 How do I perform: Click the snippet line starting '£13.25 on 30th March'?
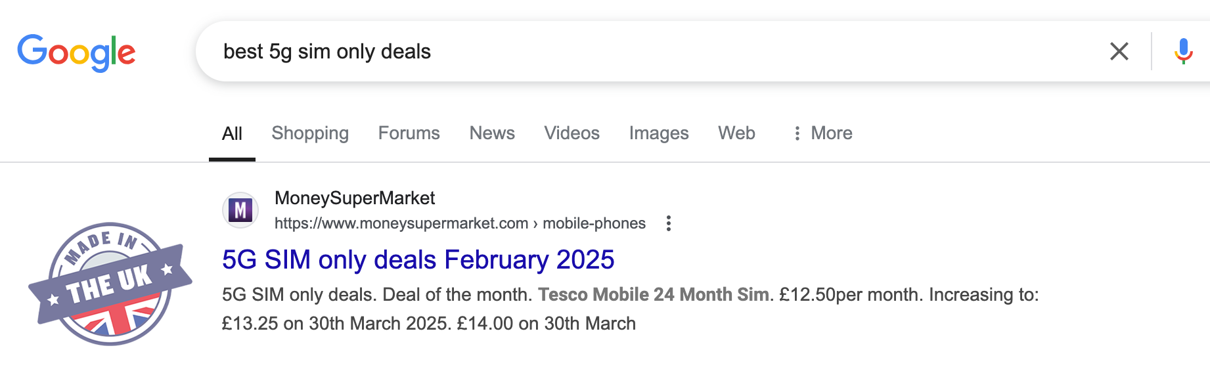(x=428, y=323)
